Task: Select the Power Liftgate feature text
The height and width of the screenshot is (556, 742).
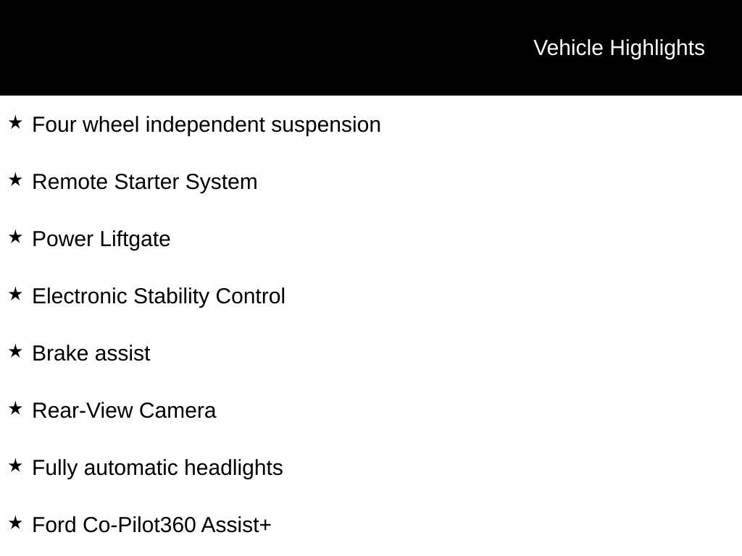Action: 101,239
